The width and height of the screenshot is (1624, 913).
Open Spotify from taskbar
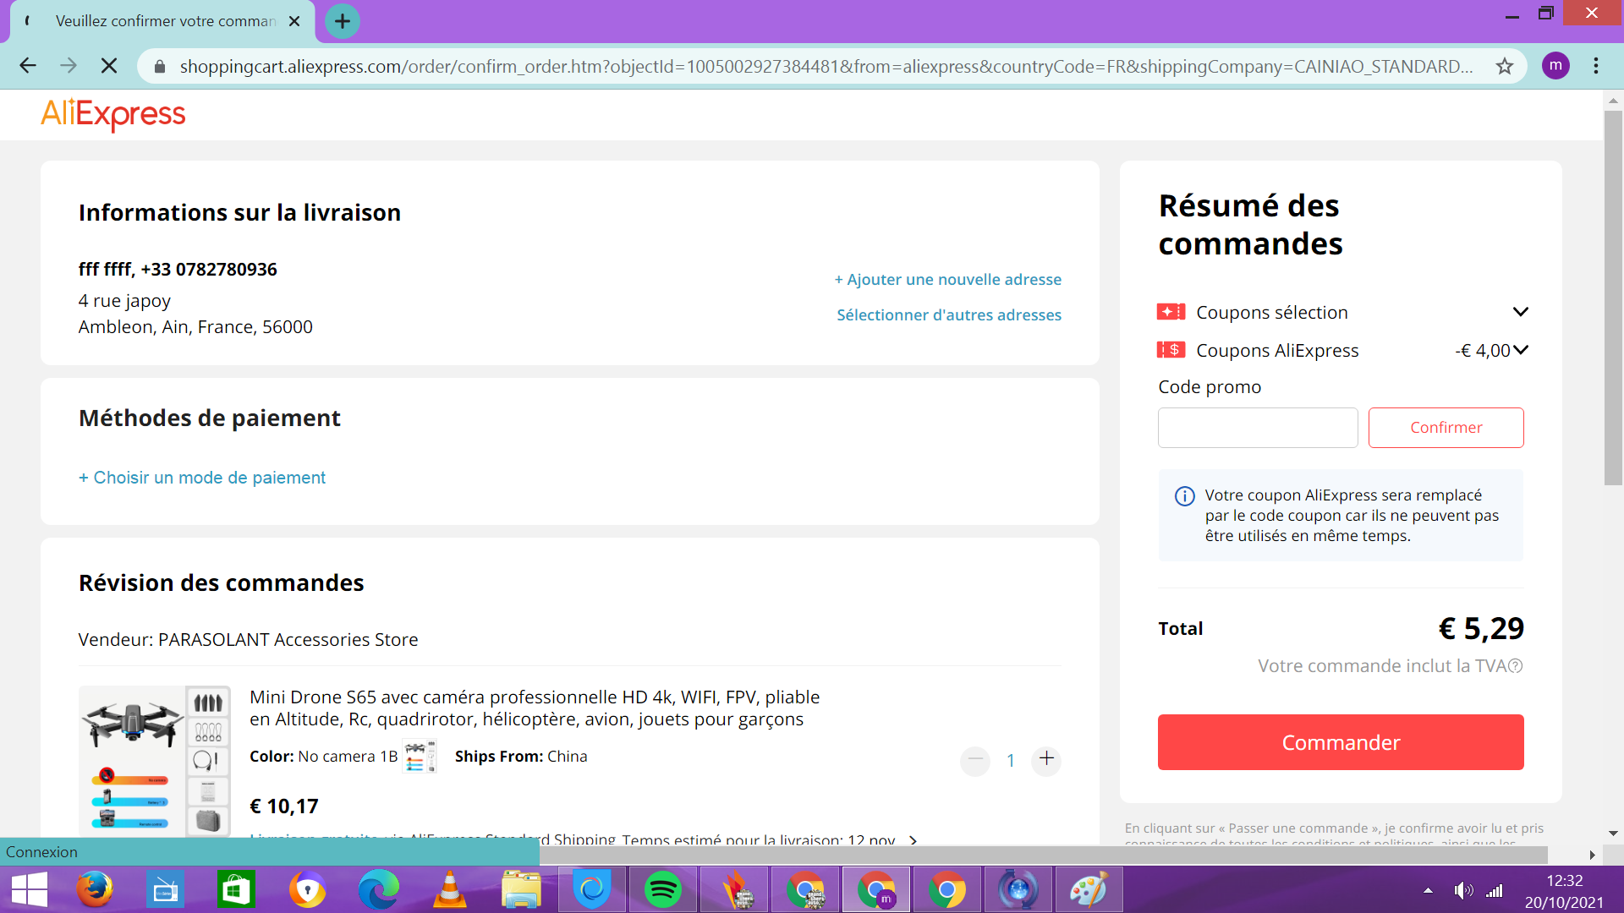(662, 890)
